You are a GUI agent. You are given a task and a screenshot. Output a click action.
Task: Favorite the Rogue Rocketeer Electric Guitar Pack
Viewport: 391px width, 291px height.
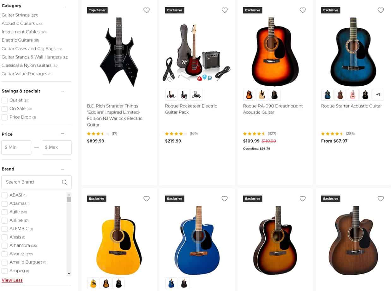[225, 10]
